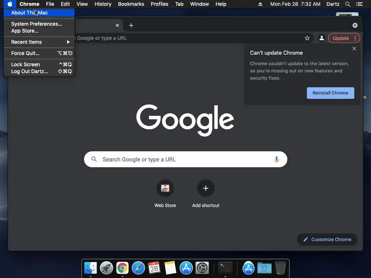Open the Edit menu
Screen dimensions: 371x278
[65, 4]
